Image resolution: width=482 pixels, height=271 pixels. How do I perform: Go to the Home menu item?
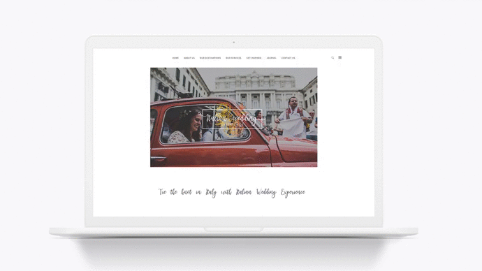tap(175, 58)
